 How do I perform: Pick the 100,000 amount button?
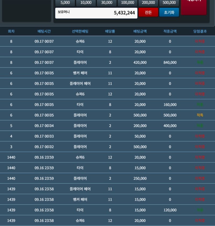(127, 3)
